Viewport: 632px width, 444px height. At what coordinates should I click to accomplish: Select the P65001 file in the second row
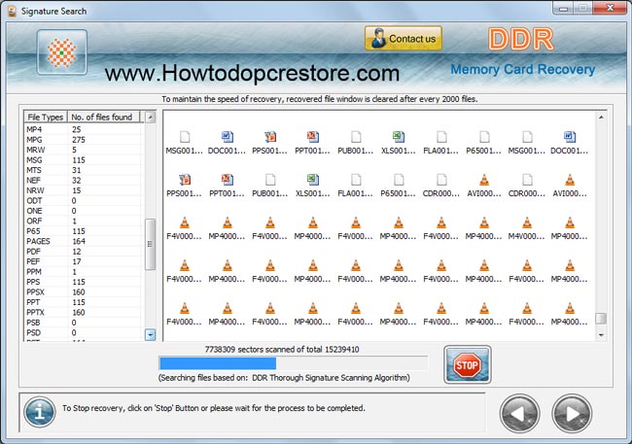tap(399, 186)
